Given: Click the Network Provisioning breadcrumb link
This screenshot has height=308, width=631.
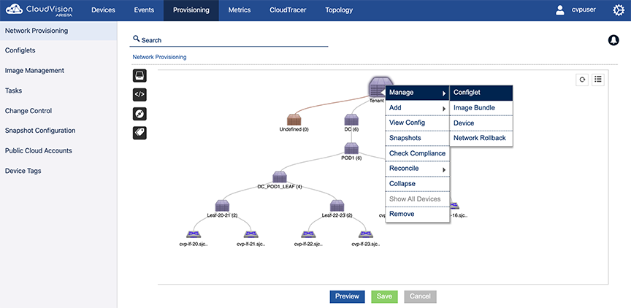Looking at the screenshot, I should [x=159, y=57].
